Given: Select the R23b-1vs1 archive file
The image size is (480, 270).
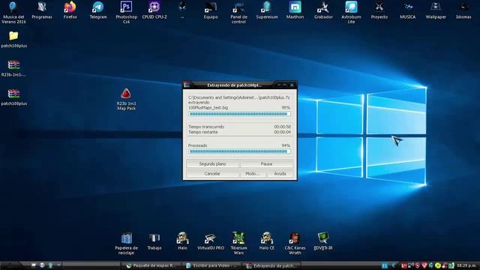Looking at the screenshot, I should click(x=13, y=68).
